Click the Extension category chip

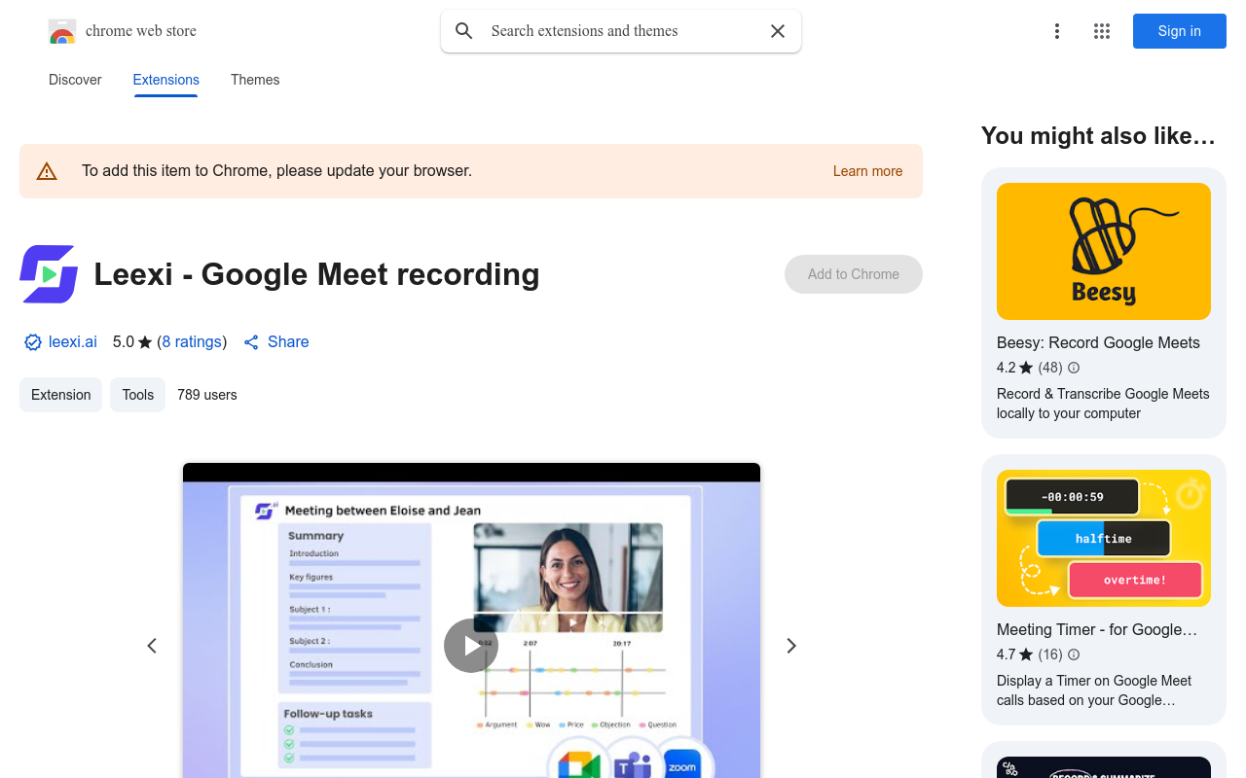(61, 395)
